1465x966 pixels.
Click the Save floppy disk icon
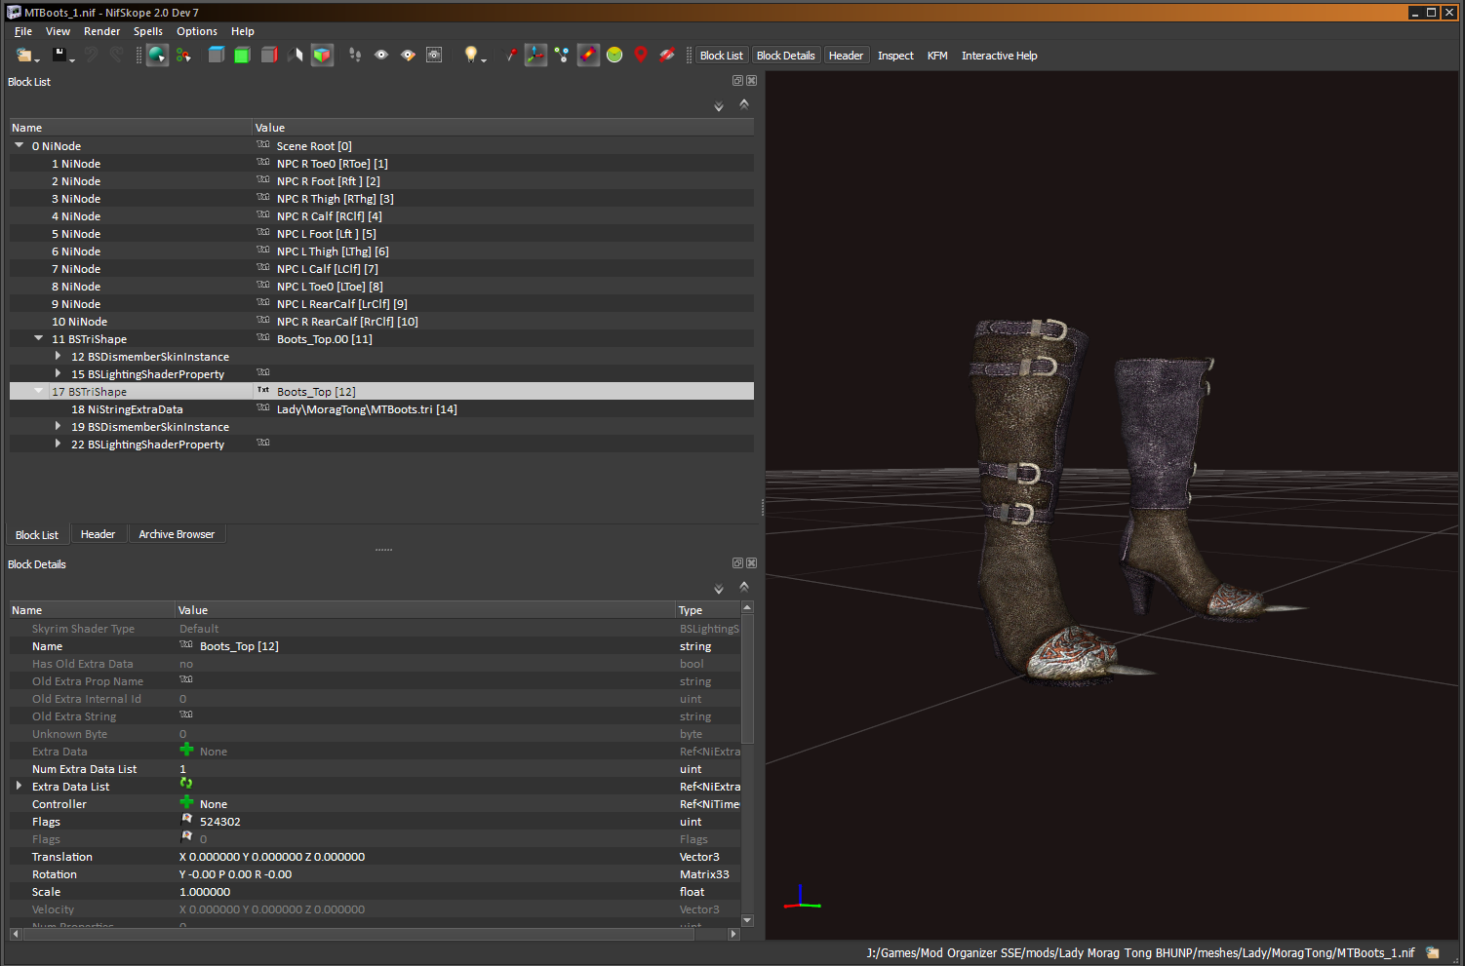[x=59, y=56]
